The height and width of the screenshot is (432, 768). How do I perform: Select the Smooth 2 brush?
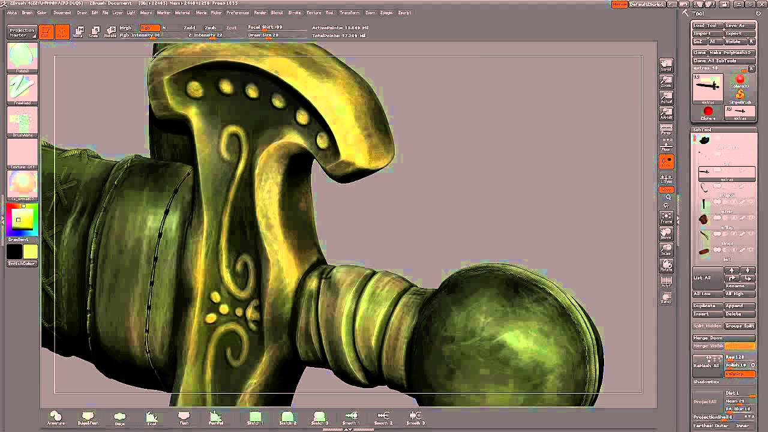[383, 418]
